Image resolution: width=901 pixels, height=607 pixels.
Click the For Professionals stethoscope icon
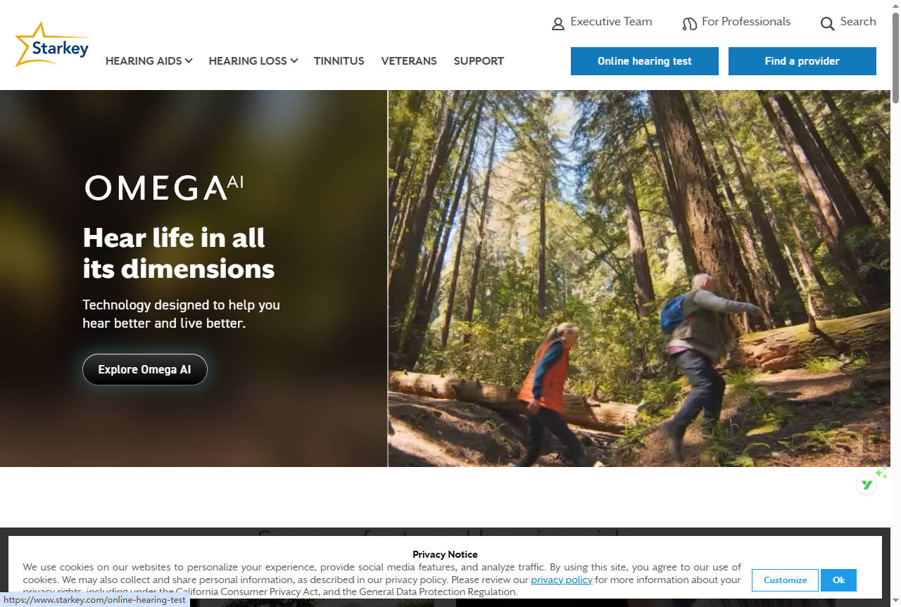pyautogui.click(x=689, y=24)
